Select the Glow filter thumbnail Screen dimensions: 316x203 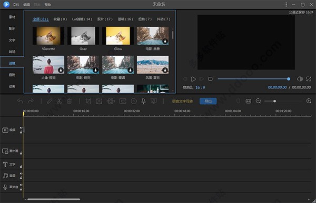(x=118, y=36)
